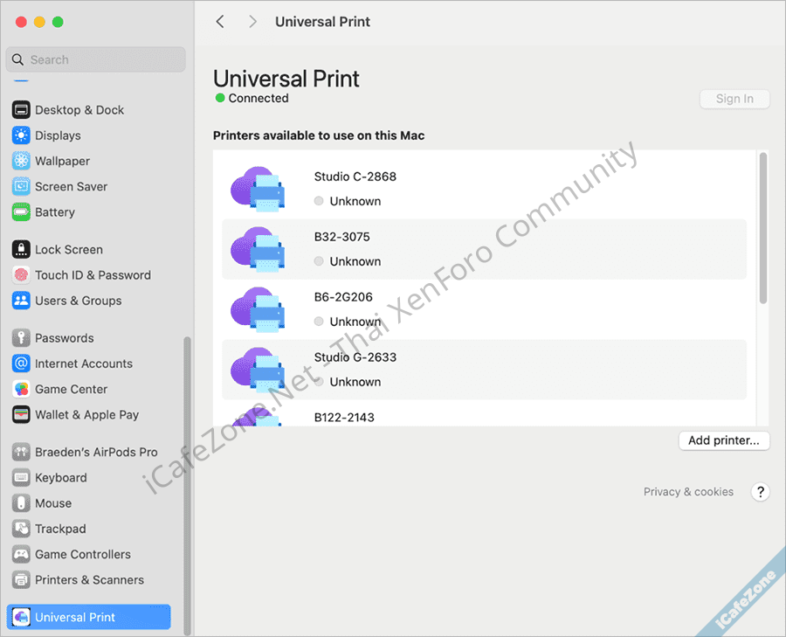786x637 pixels.
Task: Click the Add printer button
Action: pos(724,440)
